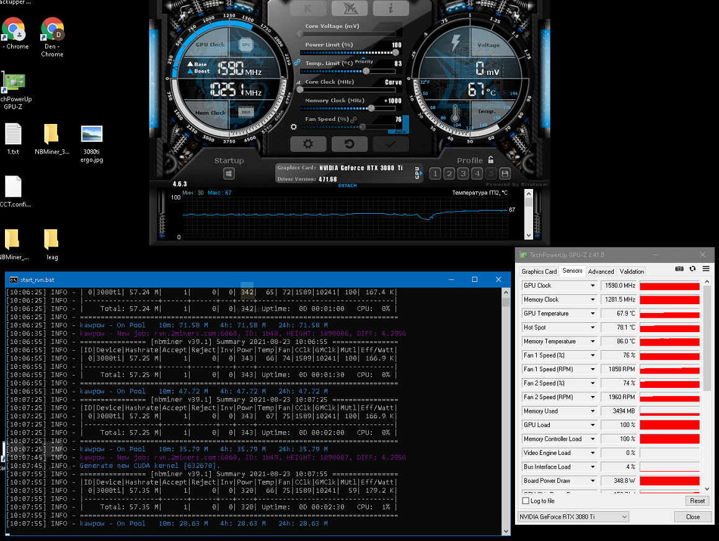The width and height of the screenshot is (719, 541).
Task: Click Afterburner apply checkmark button
Action: pos(390,144)
